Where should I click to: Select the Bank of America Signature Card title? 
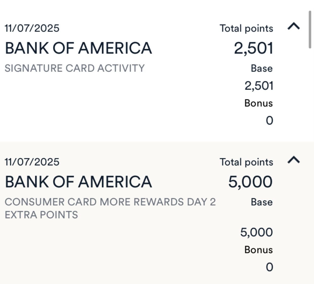(x=78, y=48)
